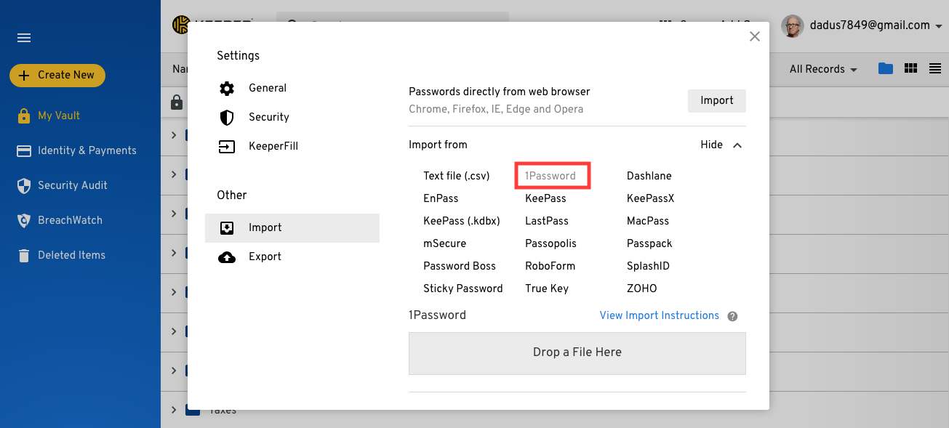The image size is (949, 428).
Task: Open the All Records filter dropdown
Action: tap(823, 69)
